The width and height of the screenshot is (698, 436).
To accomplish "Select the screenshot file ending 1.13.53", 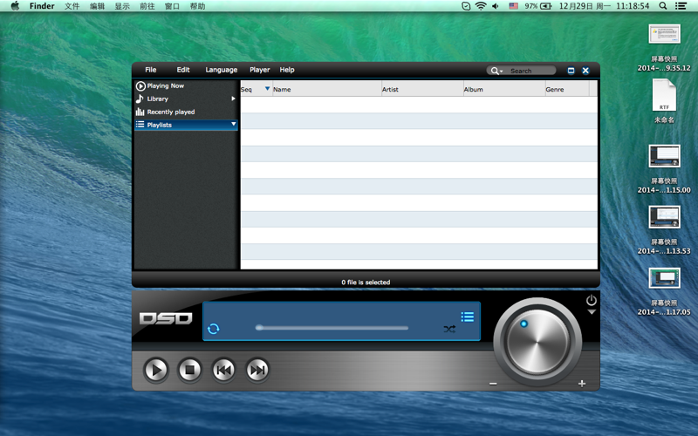I will (664, 230).
